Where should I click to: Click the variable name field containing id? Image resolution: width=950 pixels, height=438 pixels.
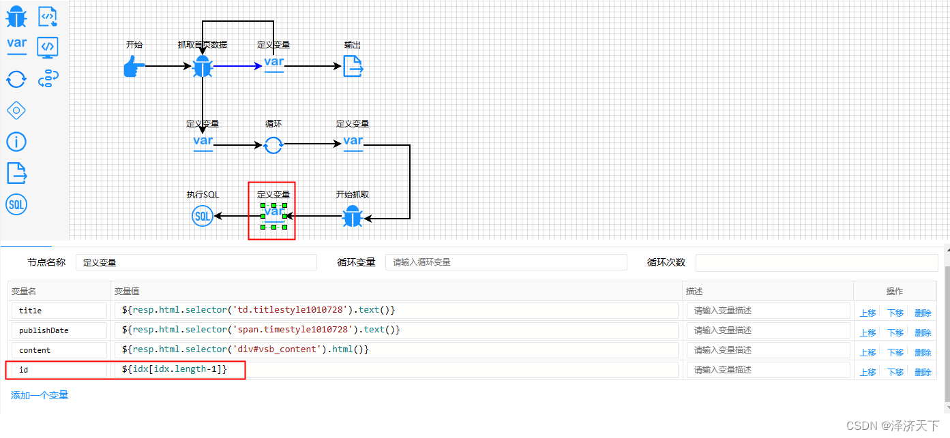(59, 370)
